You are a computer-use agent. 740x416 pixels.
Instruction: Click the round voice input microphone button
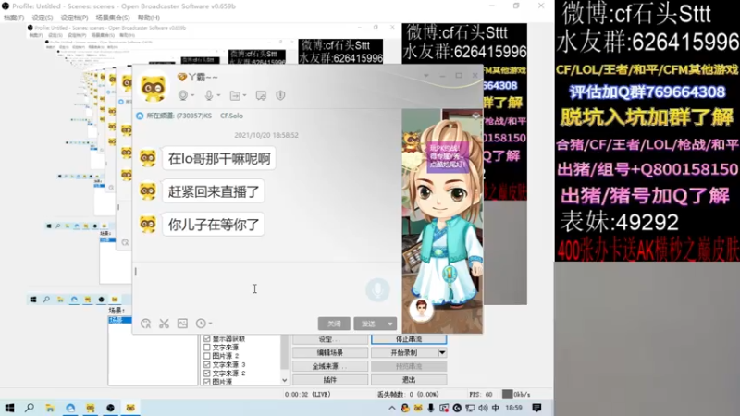(x=377, y=290)
